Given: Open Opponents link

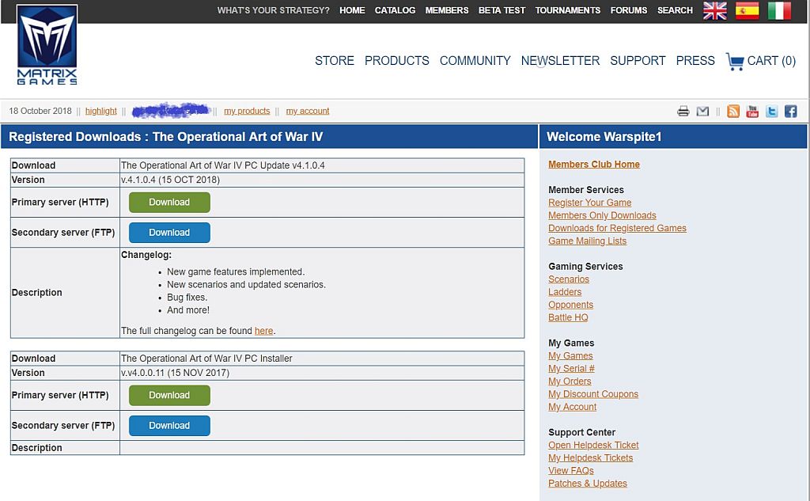Looking at the screenshot, I should (571, 305).
